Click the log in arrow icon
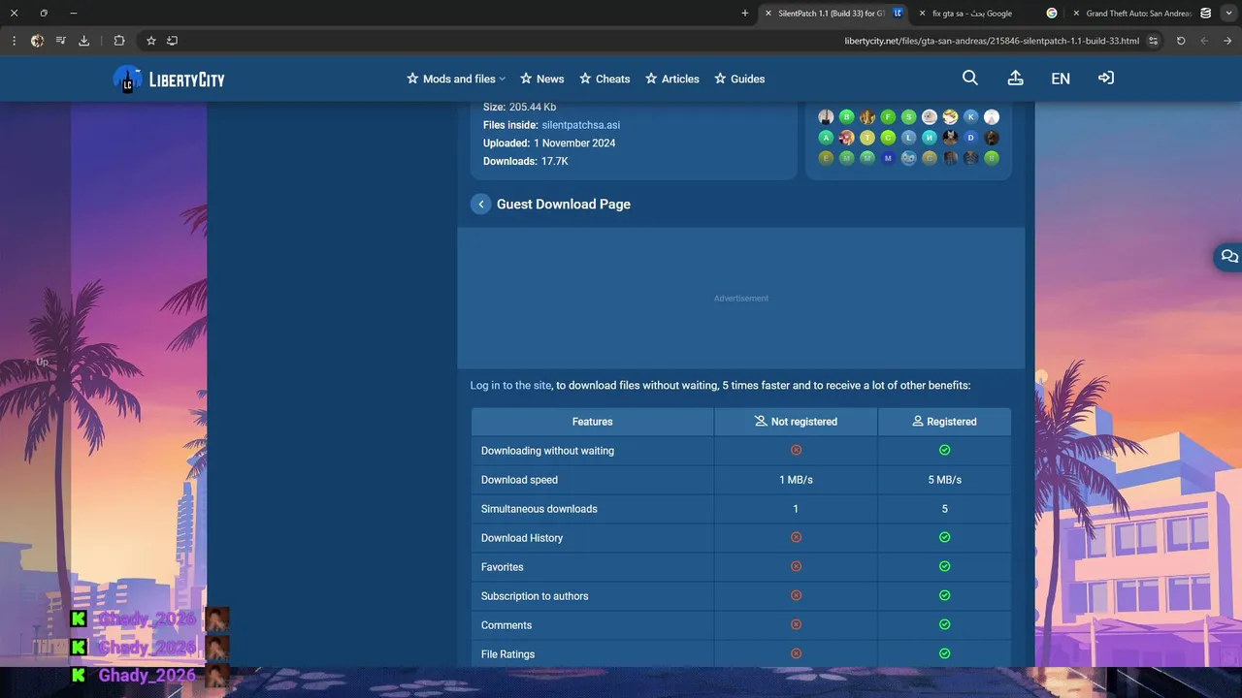The width and height of the screenshot is (1242, 698). (1105, 78)
